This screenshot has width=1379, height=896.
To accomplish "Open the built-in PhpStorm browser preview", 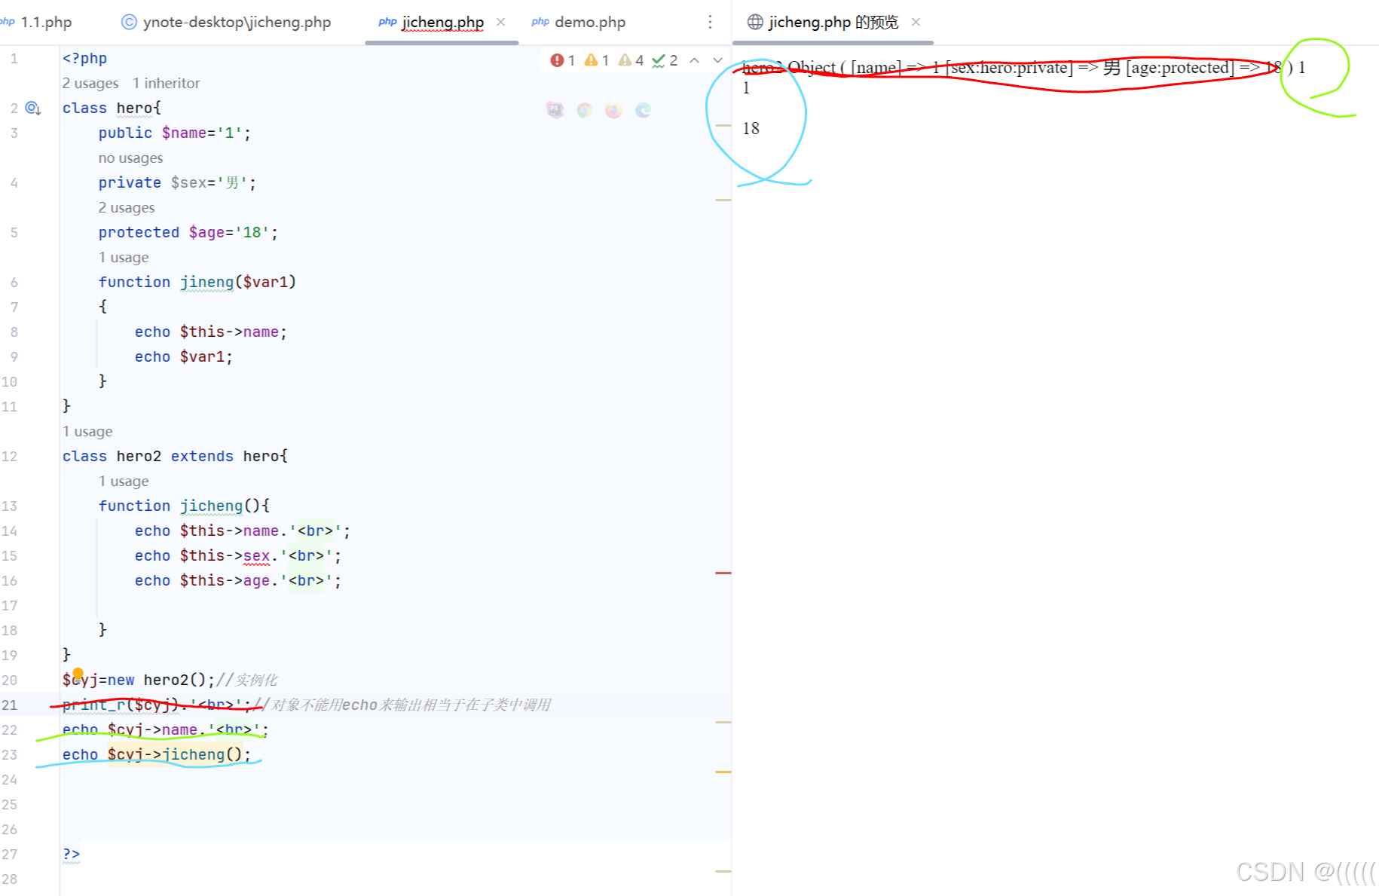I will [555, 110].
